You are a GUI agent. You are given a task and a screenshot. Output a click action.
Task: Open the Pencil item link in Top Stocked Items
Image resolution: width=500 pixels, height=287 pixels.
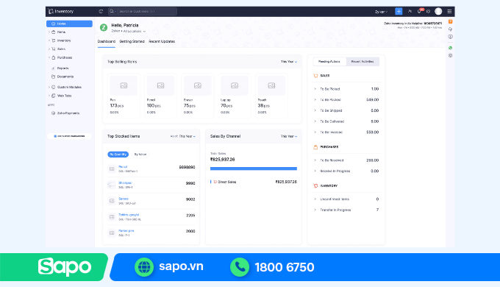(123, 166)
